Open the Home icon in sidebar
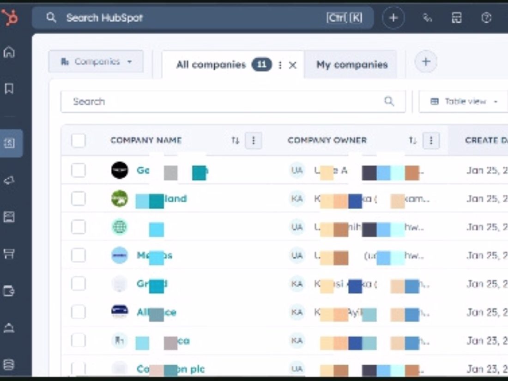This screenshot has width=508, height=381. click(x=9, y=52)
